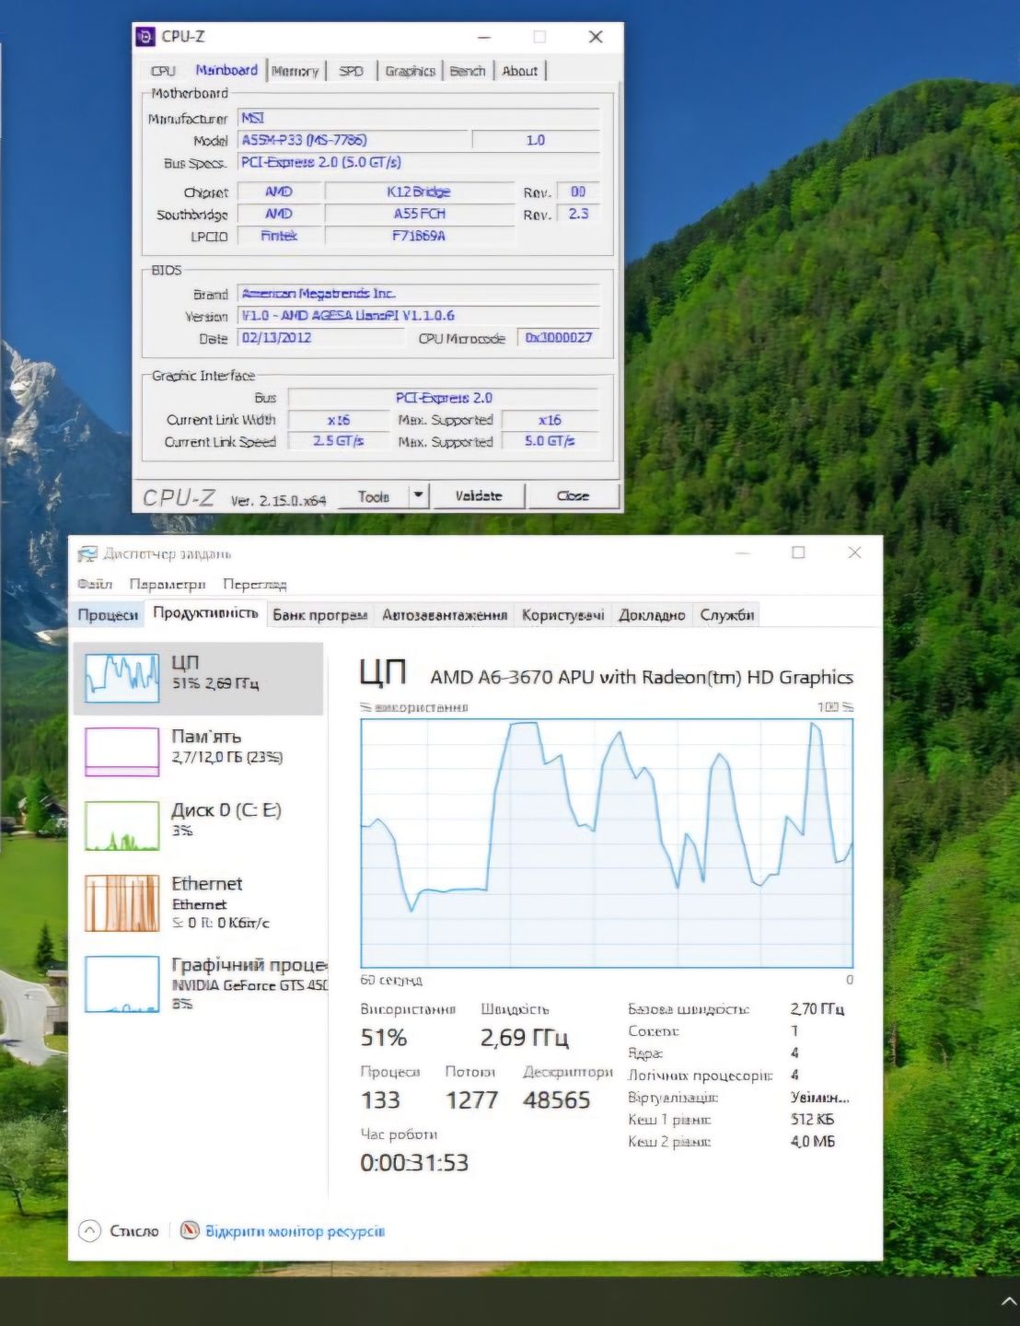Click the Validate button in CPU-Z
The height and width of the screenshot is (1326, 1020).
pyautogui.click(x=479, y=496)
